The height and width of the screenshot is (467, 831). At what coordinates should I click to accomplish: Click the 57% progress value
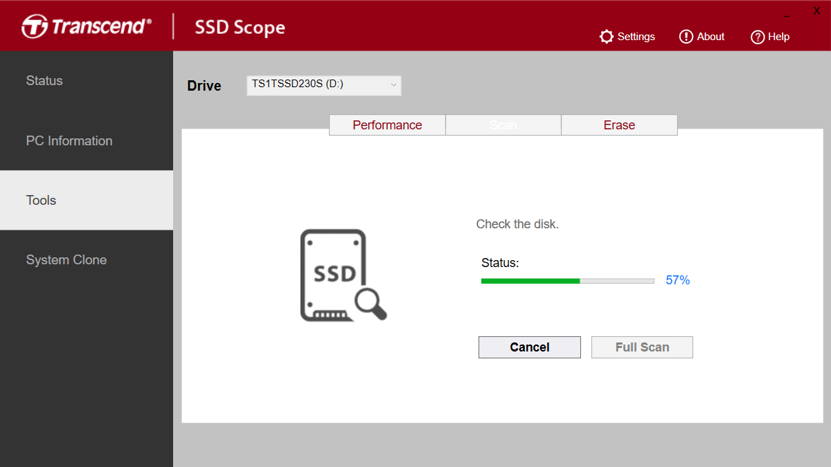(x=678, y=280)
